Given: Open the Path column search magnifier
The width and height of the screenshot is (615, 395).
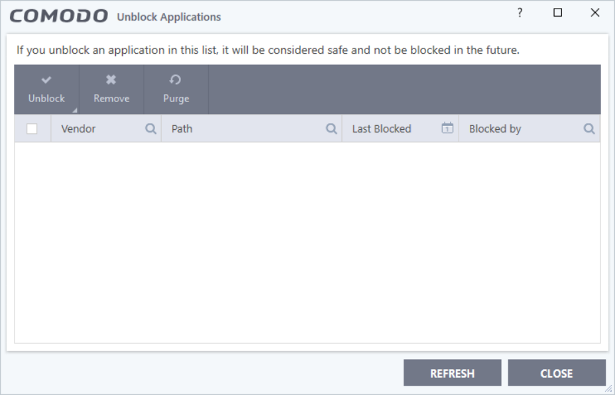Looking at the screenshot, I should (x=331, y=129).
